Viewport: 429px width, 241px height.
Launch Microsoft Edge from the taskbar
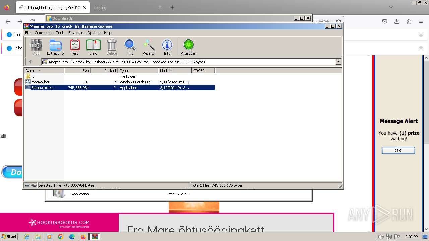(72, 237)
